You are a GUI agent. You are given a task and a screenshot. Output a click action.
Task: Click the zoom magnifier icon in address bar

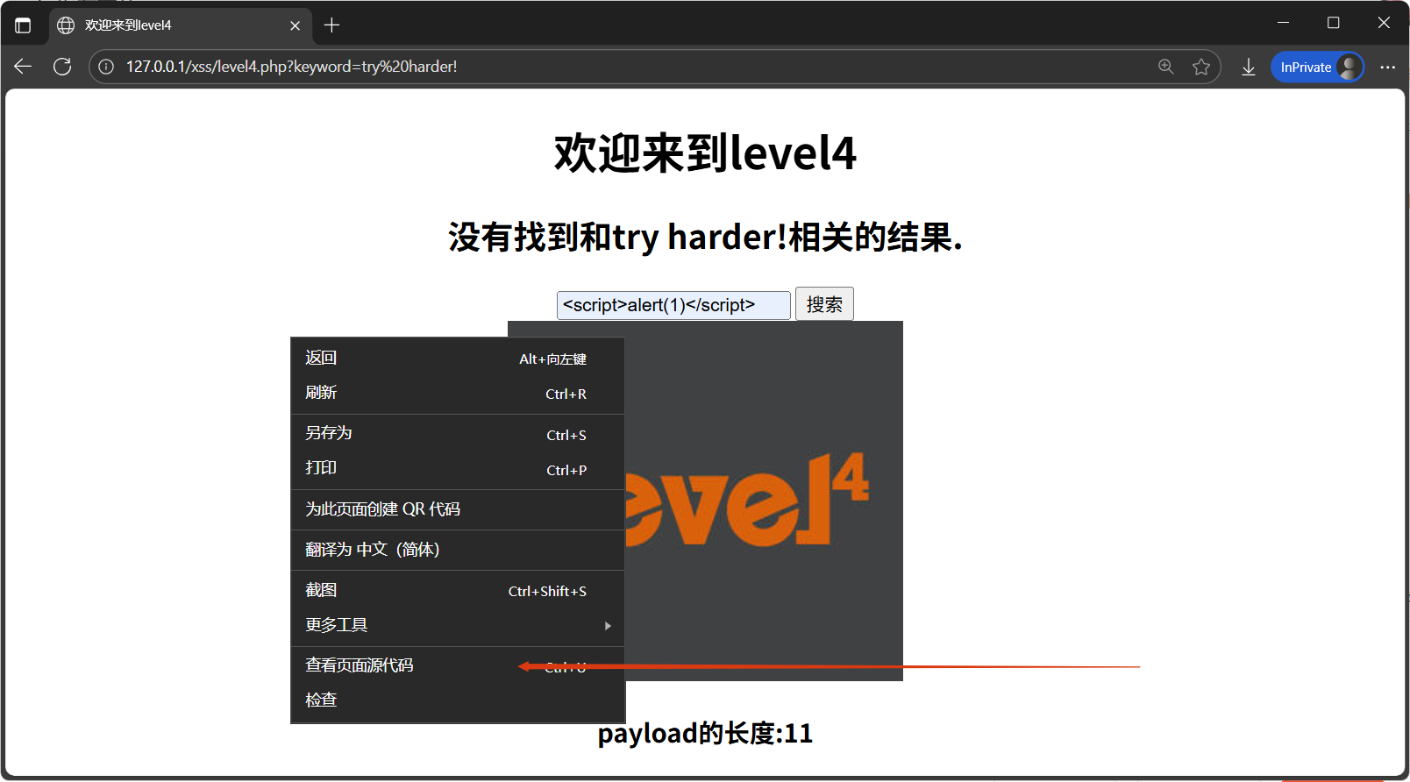pos(1165,67)
